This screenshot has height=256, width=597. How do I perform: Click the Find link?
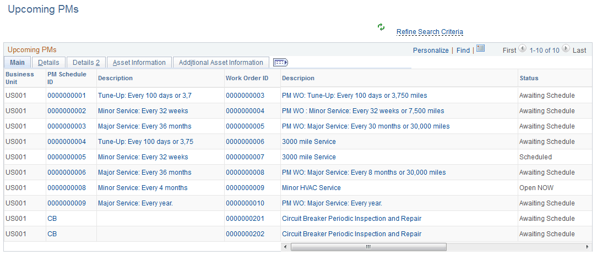click(x=463, y=50)
